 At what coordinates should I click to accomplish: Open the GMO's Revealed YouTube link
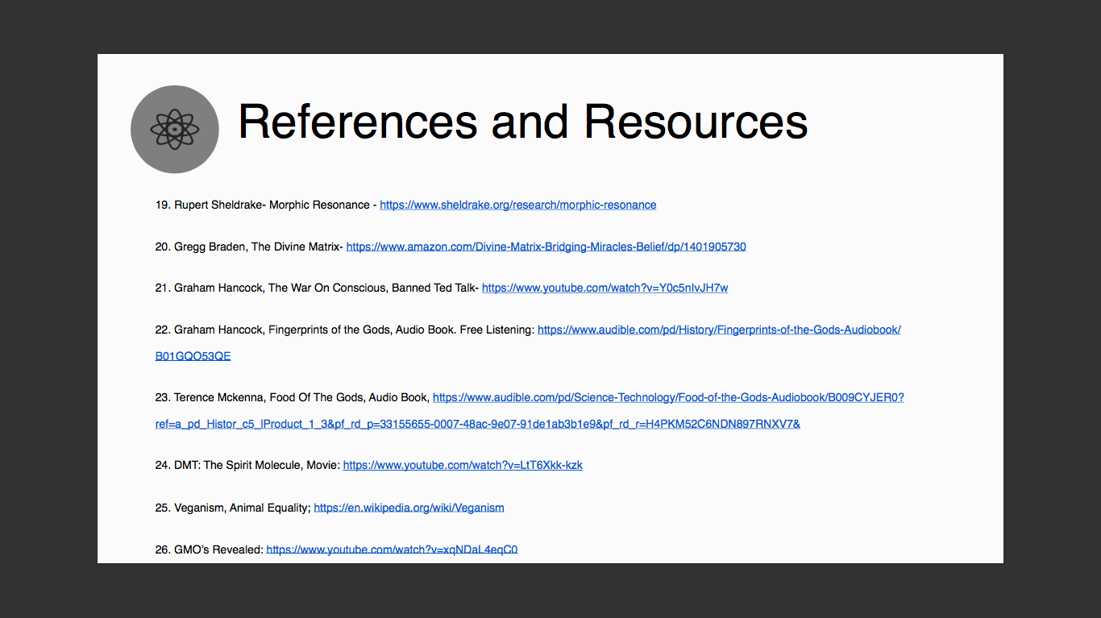392,550
